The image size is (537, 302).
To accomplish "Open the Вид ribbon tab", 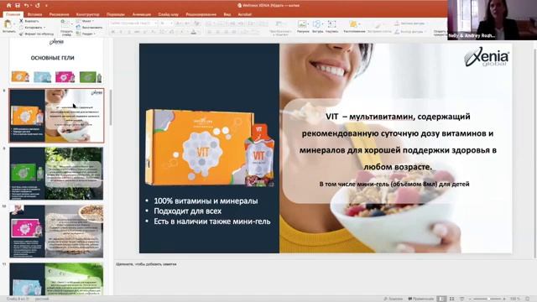I will click(x=227, y=14).
